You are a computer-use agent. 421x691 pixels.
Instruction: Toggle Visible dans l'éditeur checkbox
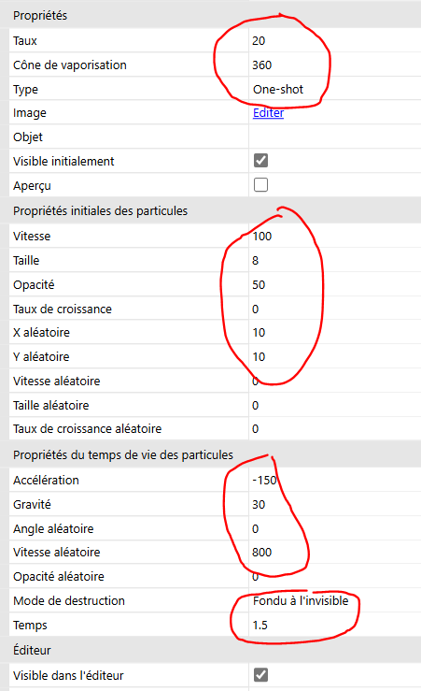click(260, 675)
